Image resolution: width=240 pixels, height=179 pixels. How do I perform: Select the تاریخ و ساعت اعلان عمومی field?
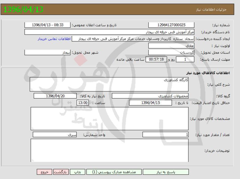(x=48, y=25)
